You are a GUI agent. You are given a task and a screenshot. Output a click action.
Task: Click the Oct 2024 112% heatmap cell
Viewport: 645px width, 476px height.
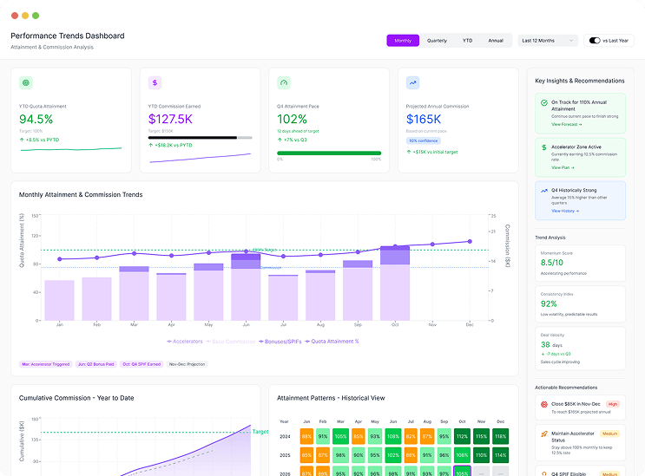[461, 435]
